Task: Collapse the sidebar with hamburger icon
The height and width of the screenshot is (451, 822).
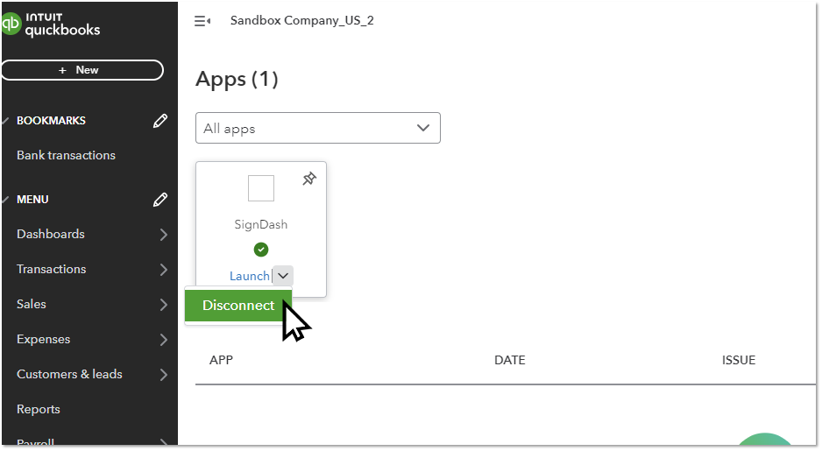Action: click(202, 21)
